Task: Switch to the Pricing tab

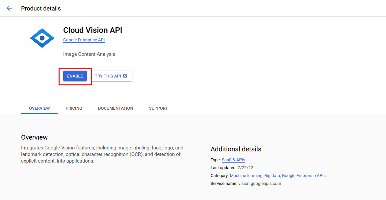Action: 74,108
